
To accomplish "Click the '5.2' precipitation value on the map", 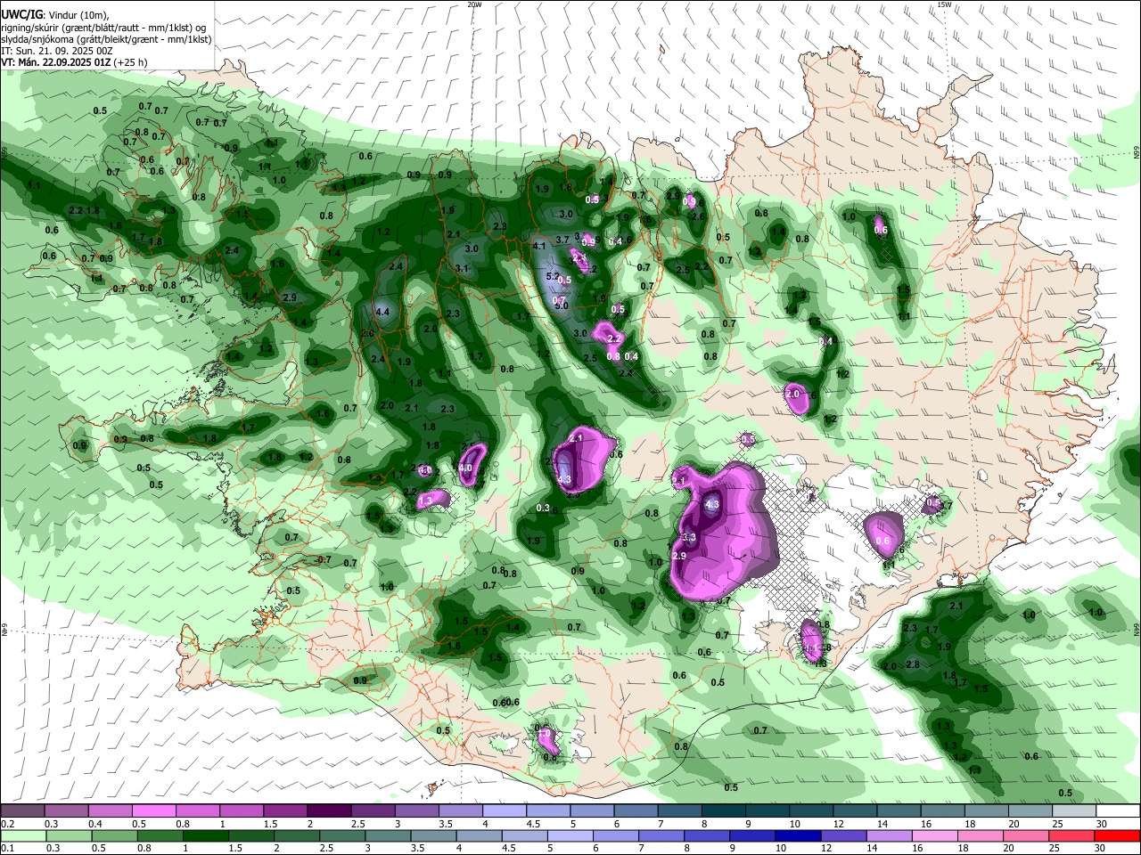I will [553, 276].
